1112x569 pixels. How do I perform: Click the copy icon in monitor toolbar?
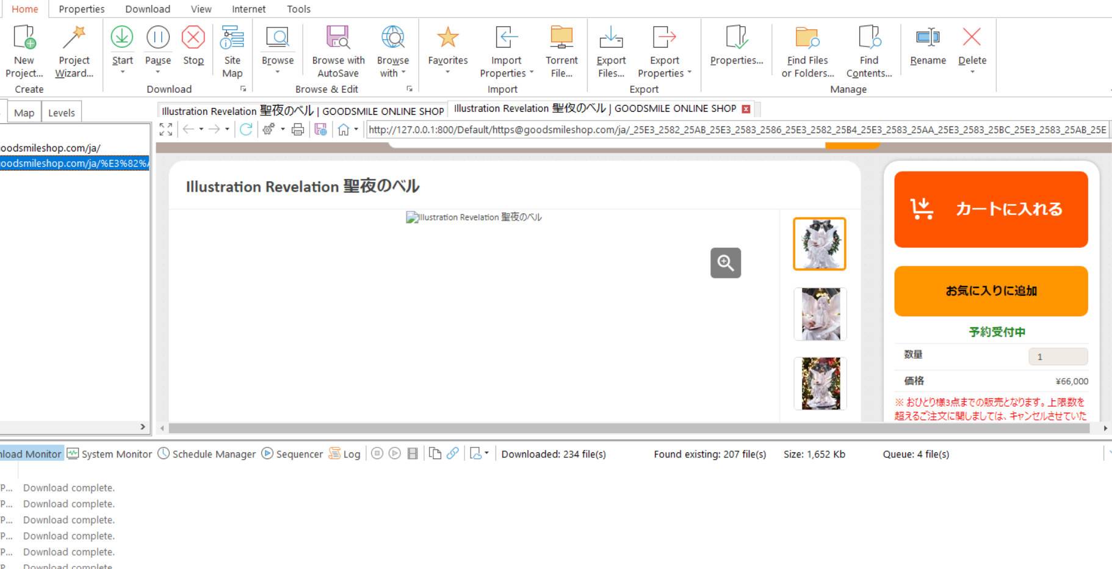pos(435,454)
